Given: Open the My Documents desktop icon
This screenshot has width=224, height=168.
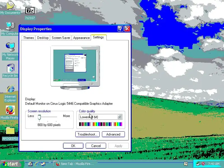Looking at the screenshot, I should (10, 7).
